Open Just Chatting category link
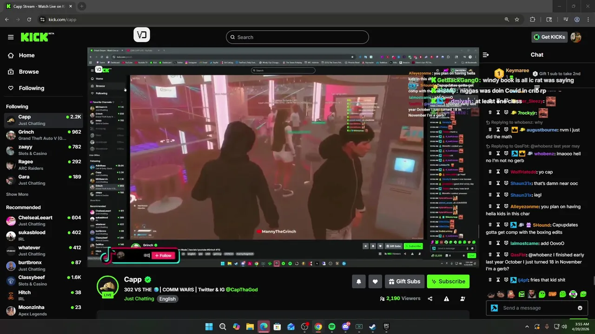 click(139, 299)
